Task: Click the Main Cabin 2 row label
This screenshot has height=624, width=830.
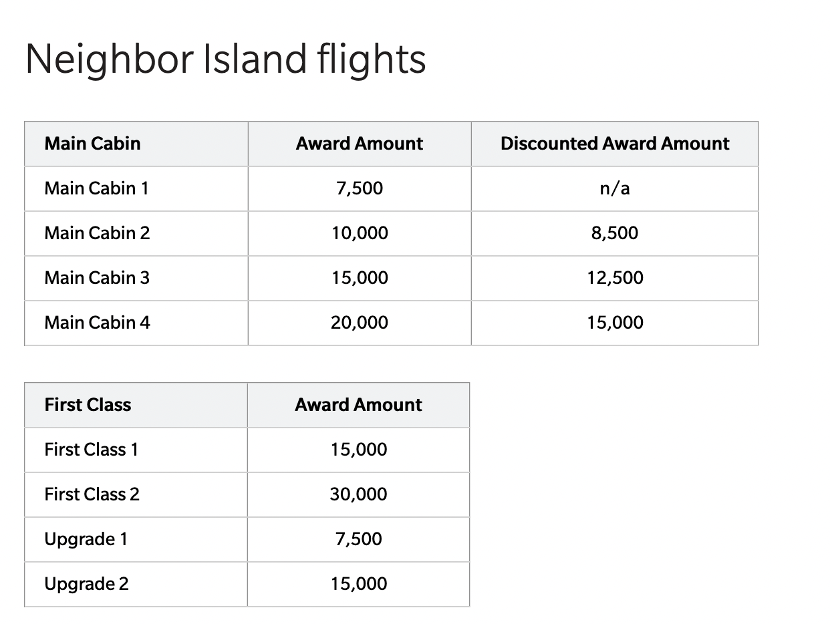Action: point(97,233)
